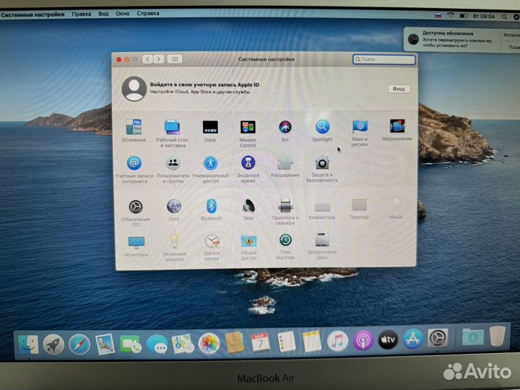Open Messages from the Dock
The image size is (520, 390).
[157, 344]
